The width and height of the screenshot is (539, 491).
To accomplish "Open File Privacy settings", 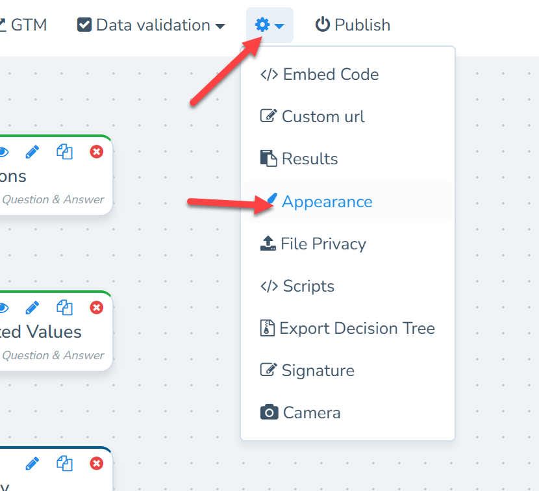I will [323, 244].
